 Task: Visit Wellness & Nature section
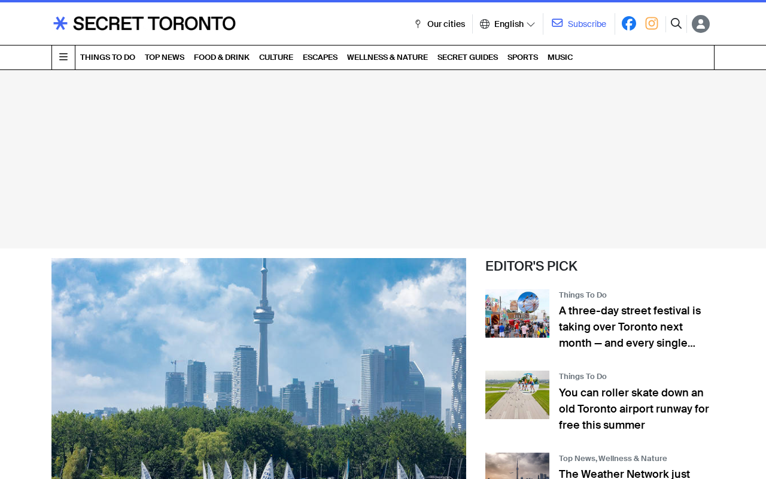point(387,57)
